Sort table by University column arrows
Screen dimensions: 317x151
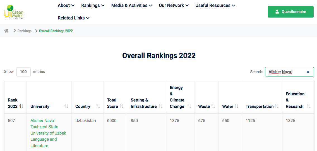coord(66,106)
